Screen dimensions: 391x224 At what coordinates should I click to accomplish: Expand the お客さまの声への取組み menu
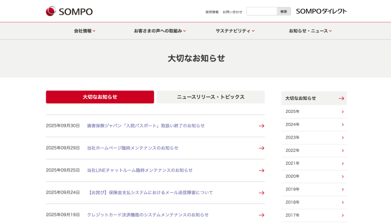click(160, 31)
